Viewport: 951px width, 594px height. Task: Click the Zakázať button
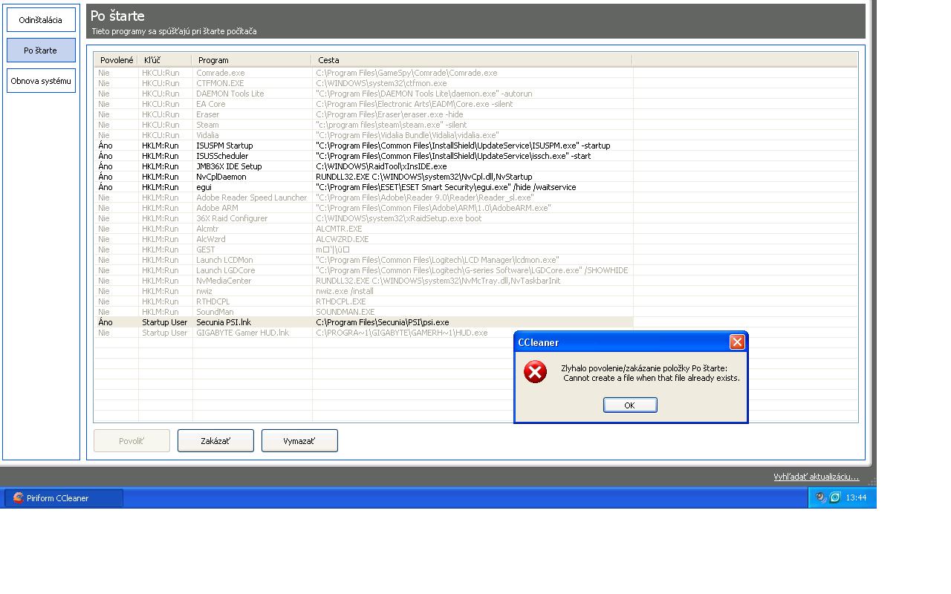coord(215,440)
